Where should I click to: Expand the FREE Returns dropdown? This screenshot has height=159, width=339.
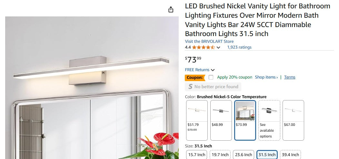[200, 70]
